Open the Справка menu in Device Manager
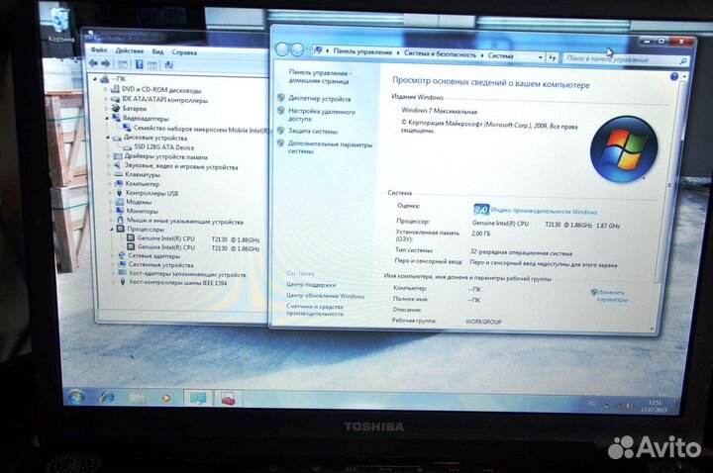713x473 pixels. click(184, 52)
